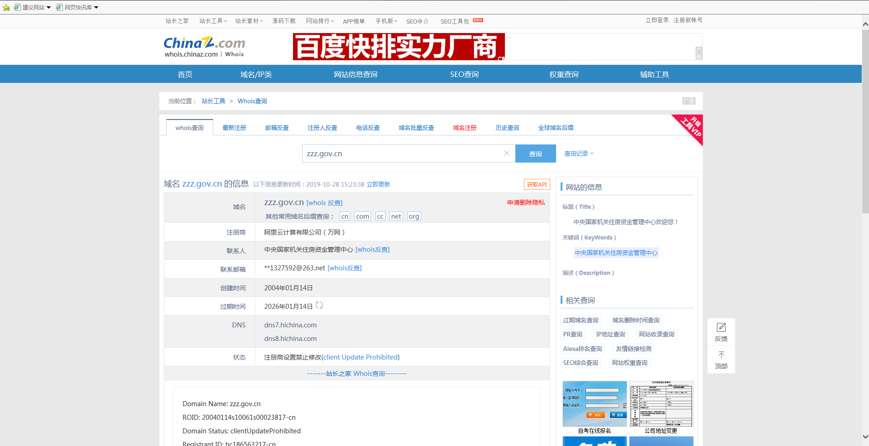
Task: Open 权重查询 navigation menu
Action: [564, 74]
